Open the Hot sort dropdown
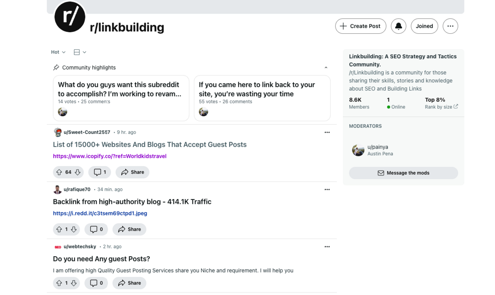The image size is (495, 295). 58,52
